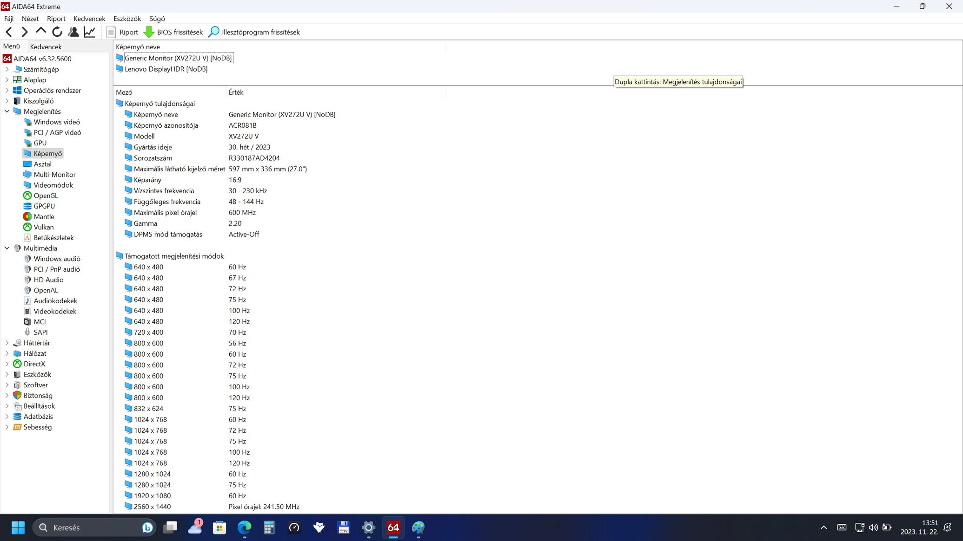Click the Érték column header
Viewport: 963px width, 541px height.
click(x=236, y=92)
